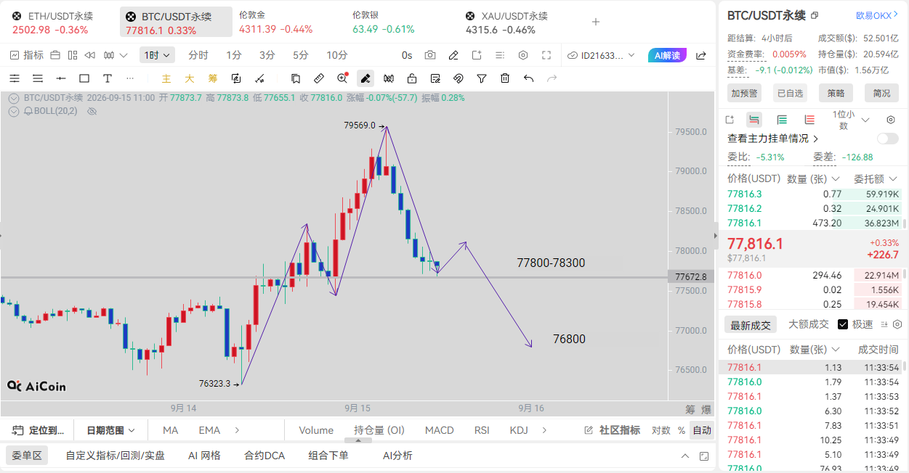909x473 pixels.
Task: Select the rectangle drawing tool
Action: [84, 78]
